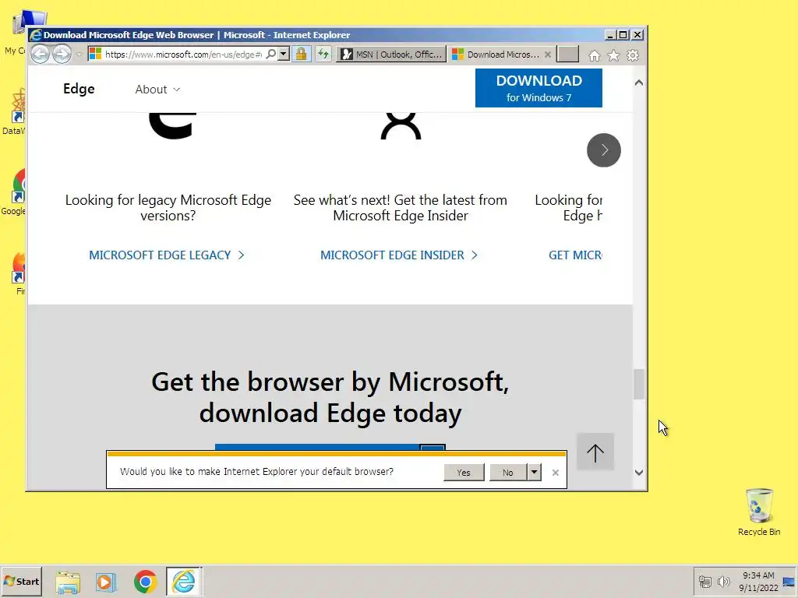This screenshot has height=598, width=798.
Task: Select the Google Chrome desktop shortcut
Action: tap(16, 192)
